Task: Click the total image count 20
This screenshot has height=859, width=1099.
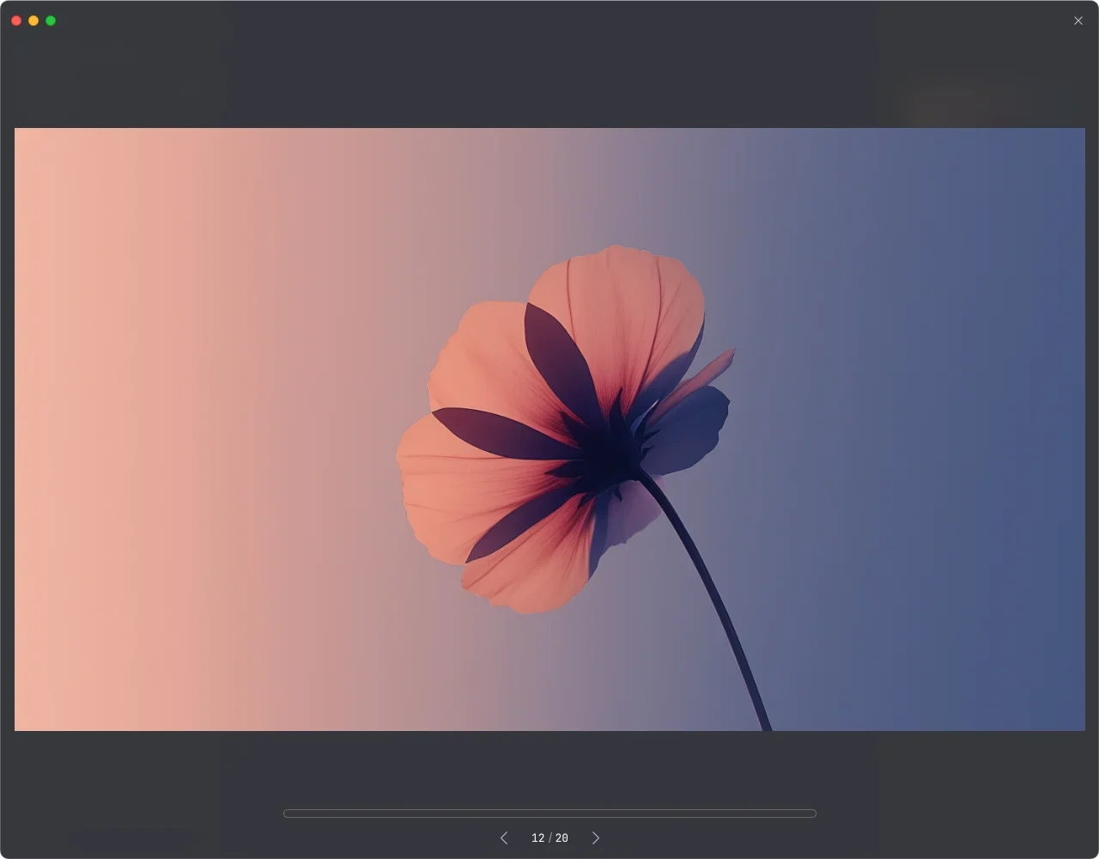Action: click(562, 838)
